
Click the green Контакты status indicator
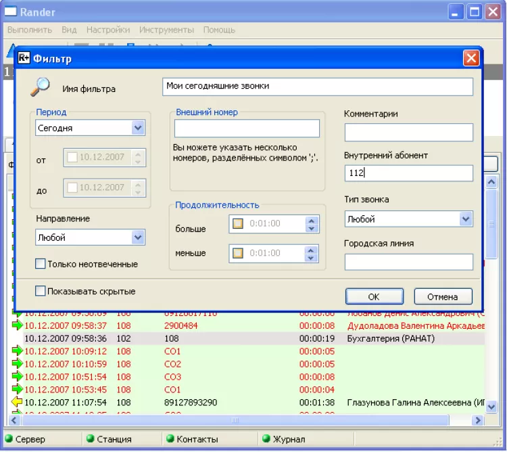pos(170,438)
